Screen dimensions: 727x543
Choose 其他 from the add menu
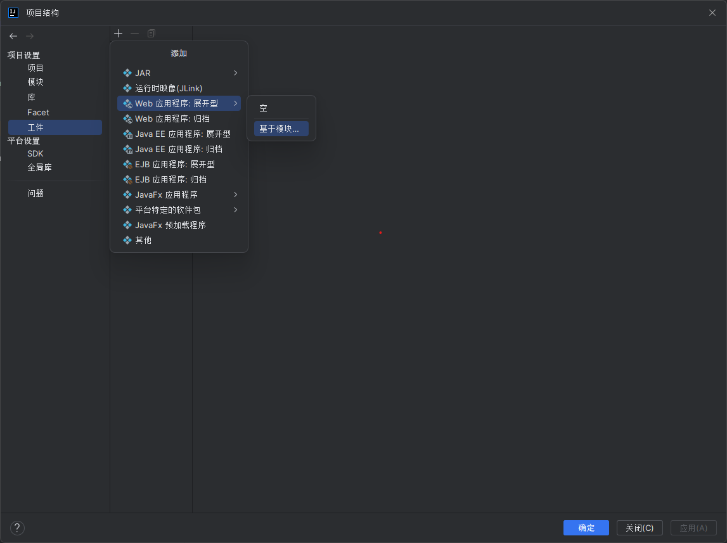179,240
